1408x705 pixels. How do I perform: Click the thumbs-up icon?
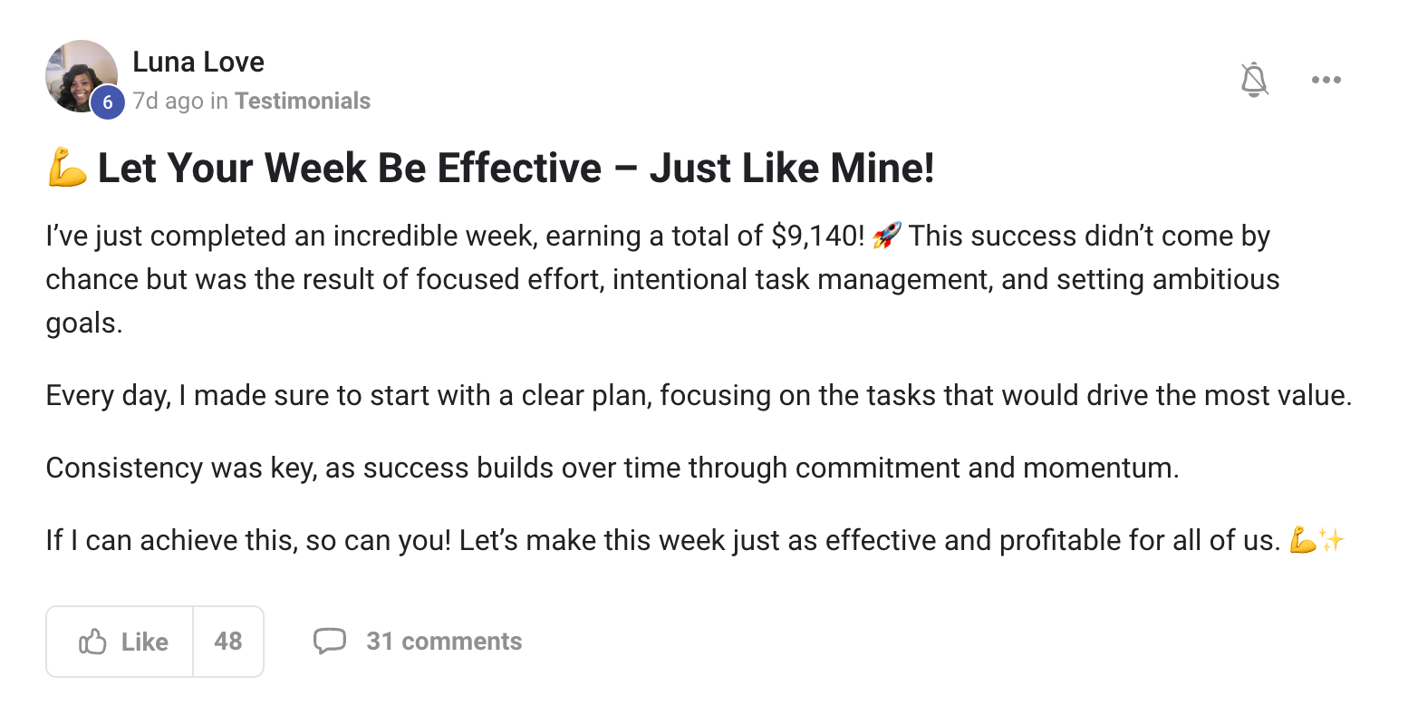tap(92, 642)
